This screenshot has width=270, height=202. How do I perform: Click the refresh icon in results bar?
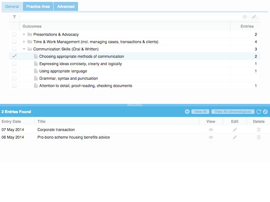[x=259, y=112]
